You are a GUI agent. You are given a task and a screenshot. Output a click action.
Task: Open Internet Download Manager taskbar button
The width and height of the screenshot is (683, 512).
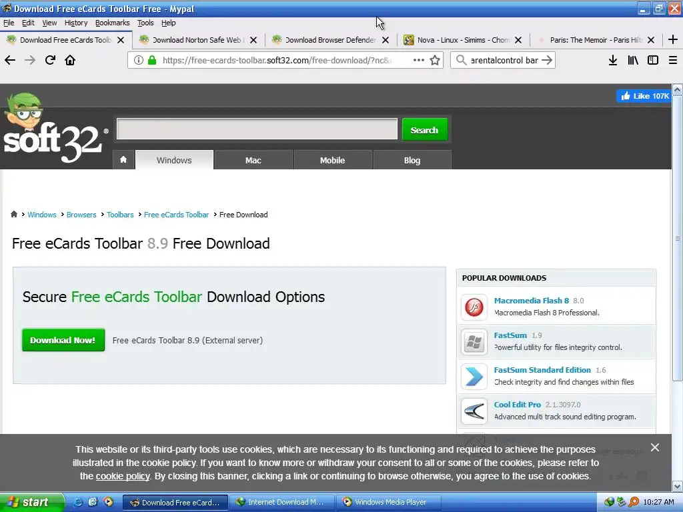pyautogui.click(x=281, y=502)
